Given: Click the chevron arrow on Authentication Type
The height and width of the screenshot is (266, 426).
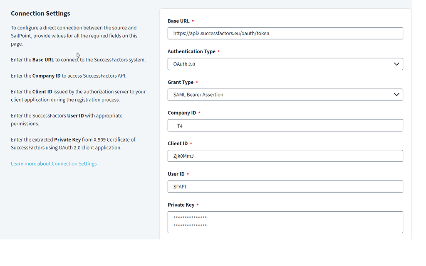Looking at the screenshot, I should [396, 64].
